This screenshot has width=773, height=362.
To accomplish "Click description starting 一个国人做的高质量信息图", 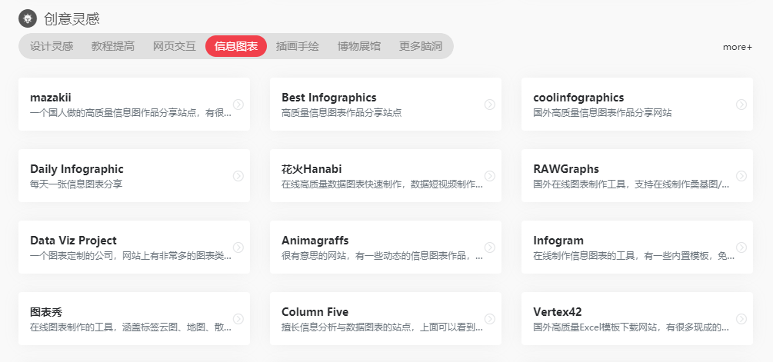I will (x=131, y=113).
